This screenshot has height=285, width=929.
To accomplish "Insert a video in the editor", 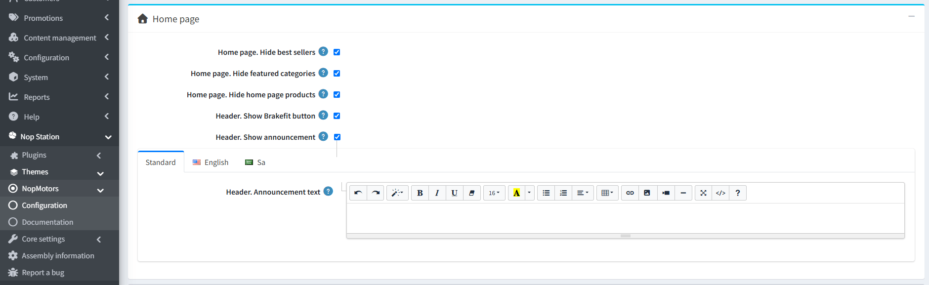I will coord(666,193).
